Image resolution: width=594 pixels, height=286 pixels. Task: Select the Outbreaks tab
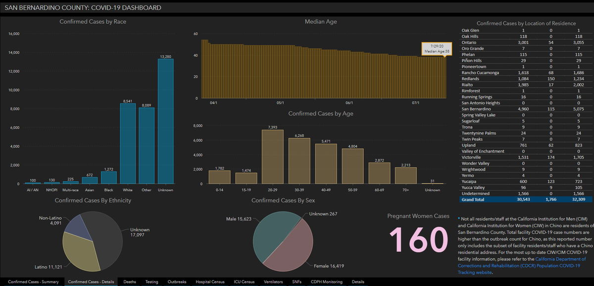(x=177, y=282)
